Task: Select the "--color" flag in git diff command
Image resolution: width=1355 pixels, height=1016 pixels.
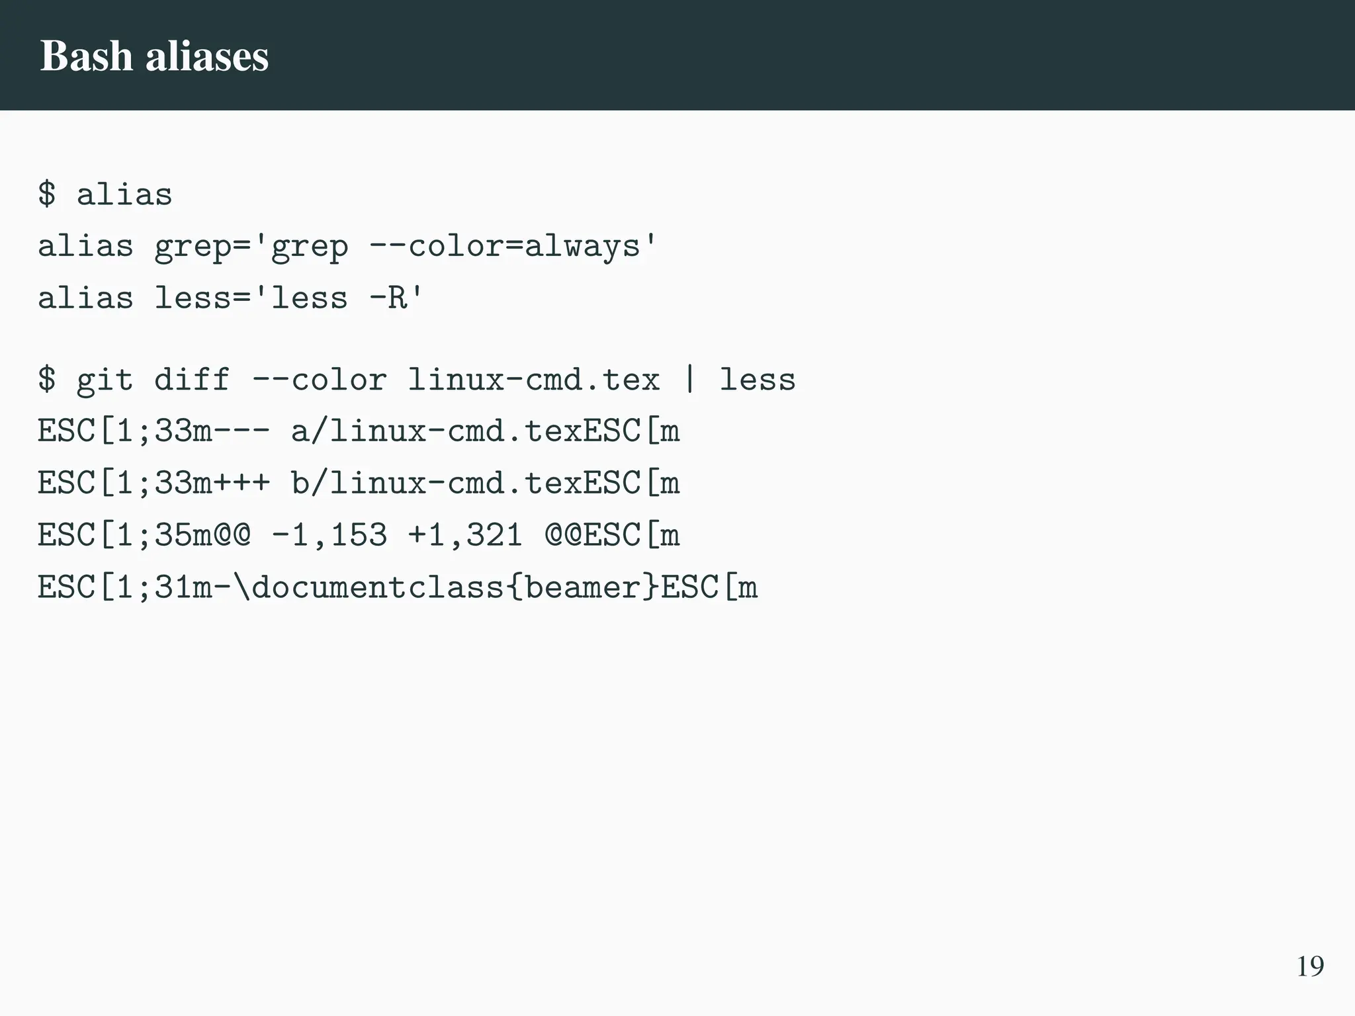Action: 319,380
